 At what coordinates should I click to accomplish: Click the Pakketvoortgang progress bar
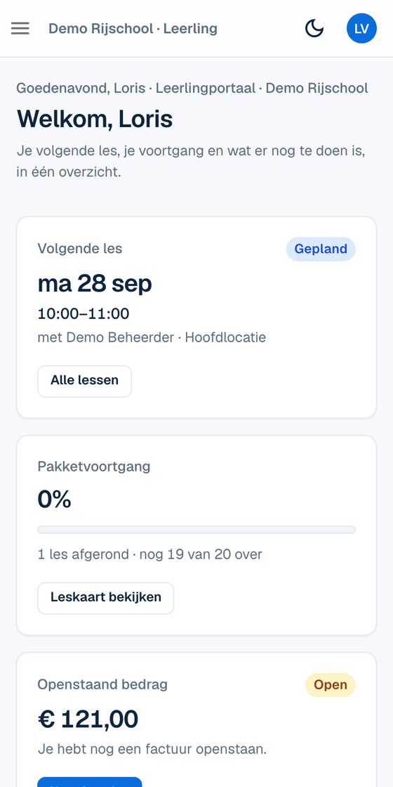click(x=196, y=530)
